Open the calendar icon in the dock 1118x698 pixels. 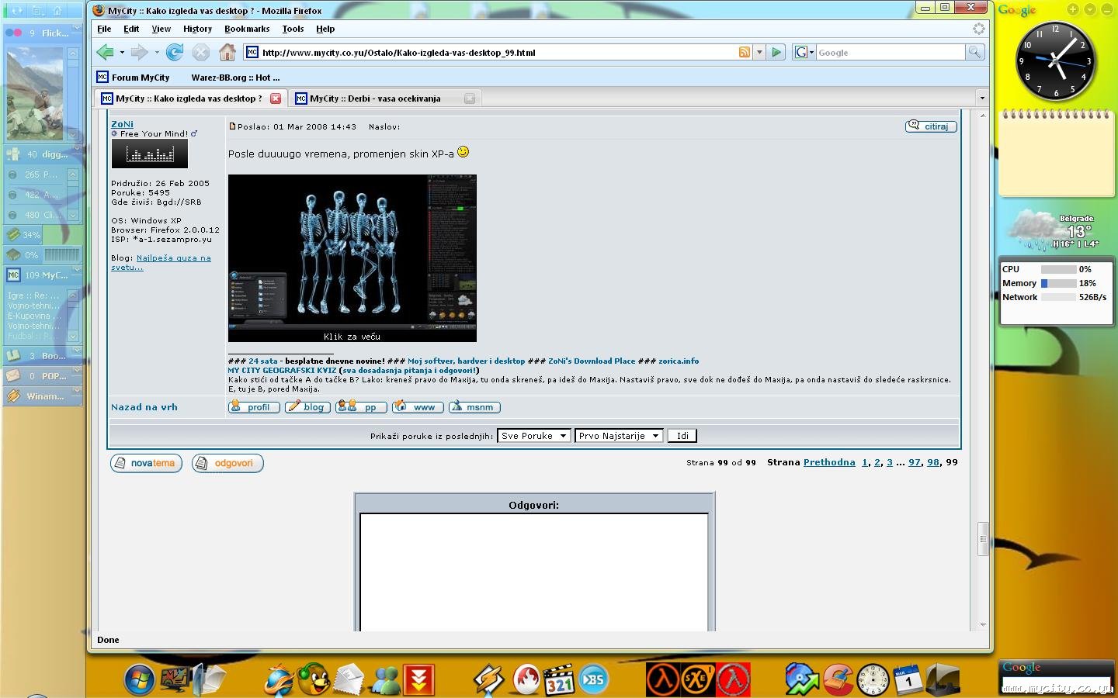click(x=908, y=679)
